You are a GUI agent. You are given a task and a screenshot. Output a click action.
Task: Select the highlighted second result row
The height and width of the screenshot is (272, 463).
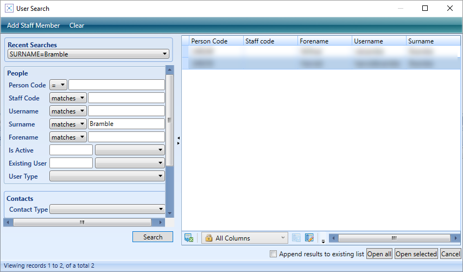(x=321, y=64)
